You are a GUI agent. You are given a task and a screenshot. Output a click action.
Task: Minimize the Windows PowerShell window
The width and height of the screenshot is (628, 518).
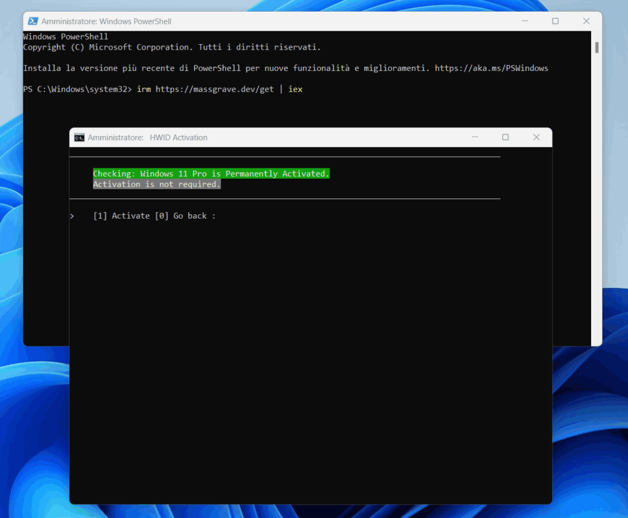525,21
